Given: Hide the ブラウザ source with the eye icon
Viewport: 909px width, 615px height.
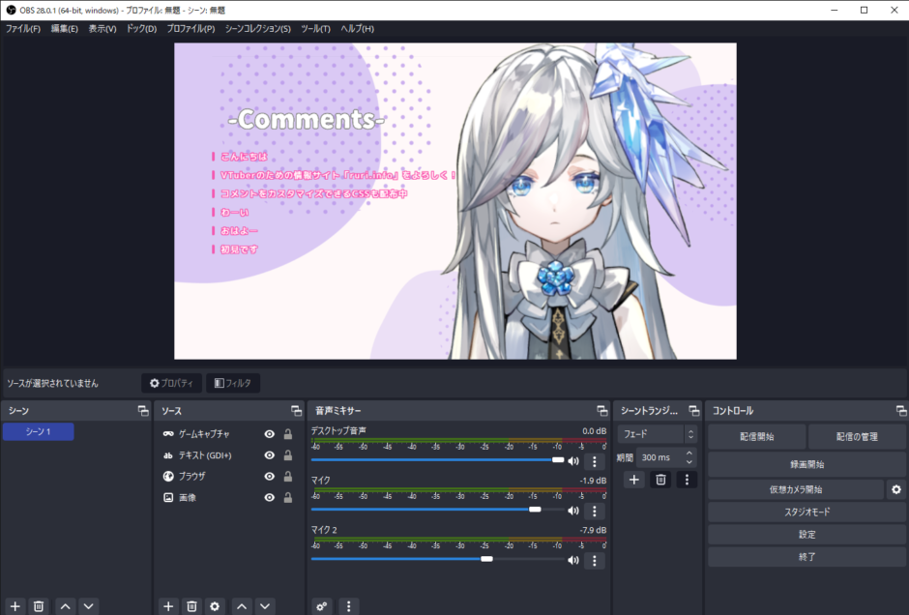Looking at the screenshot, I should pyautogui.click(x=270, y=476).
